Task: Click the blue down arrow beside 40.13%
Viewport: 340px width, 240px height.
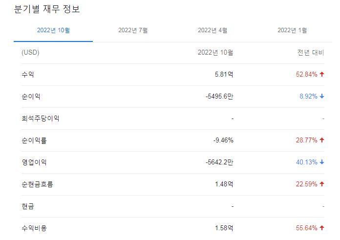Action: coord(322,162)
